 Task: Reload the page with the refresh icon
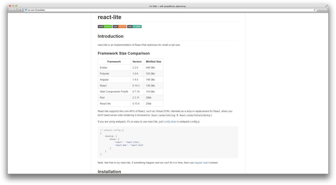314,10
